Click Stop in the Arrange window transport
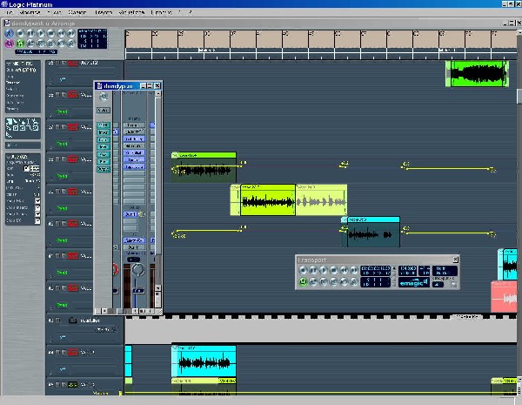This screenshot has width=522, height=405. coord(51,33)
